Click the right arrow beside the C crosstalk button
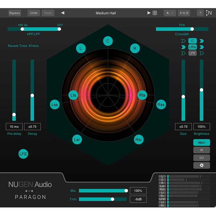The width and height of the screenshot is (216, 216). [x=201, y=41]
